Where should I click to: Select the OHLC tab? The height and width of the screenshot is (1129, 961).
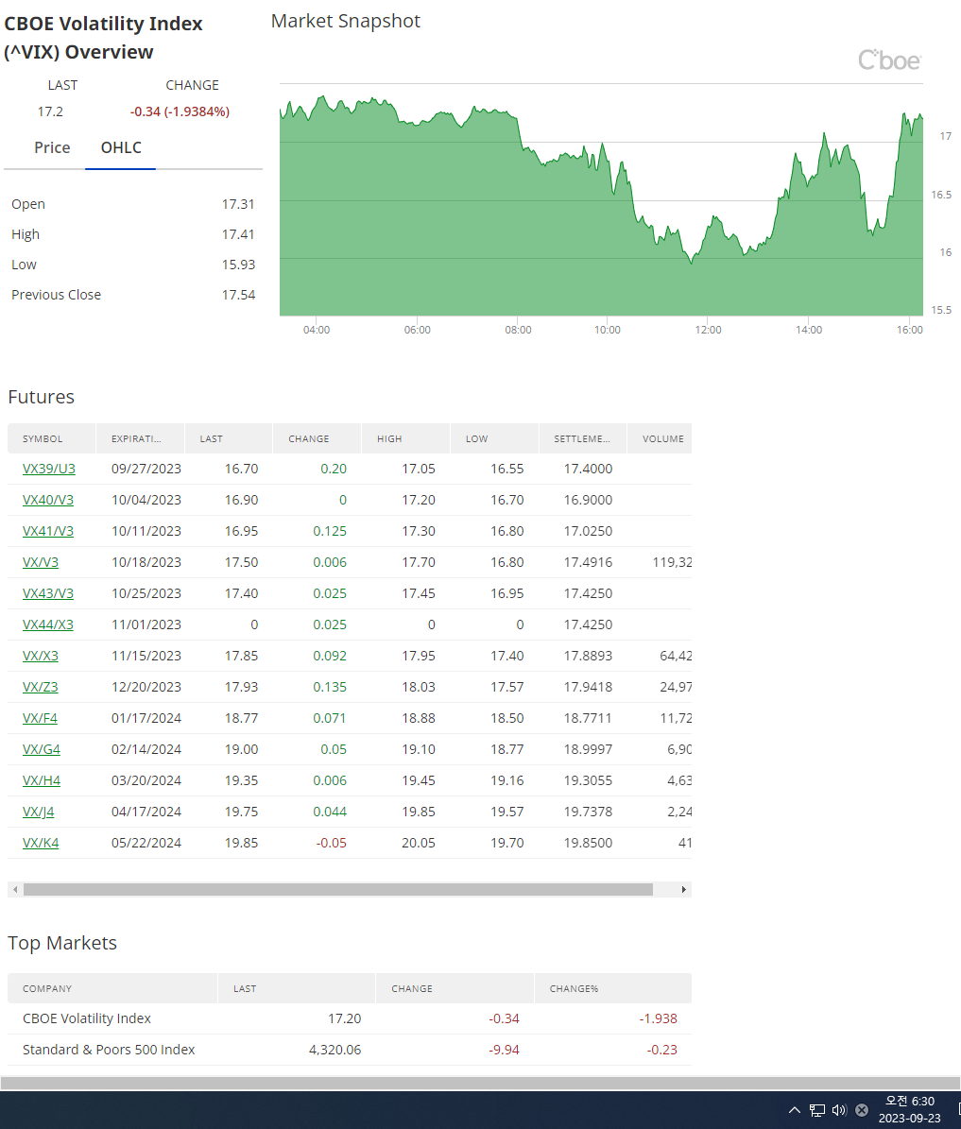121,147
